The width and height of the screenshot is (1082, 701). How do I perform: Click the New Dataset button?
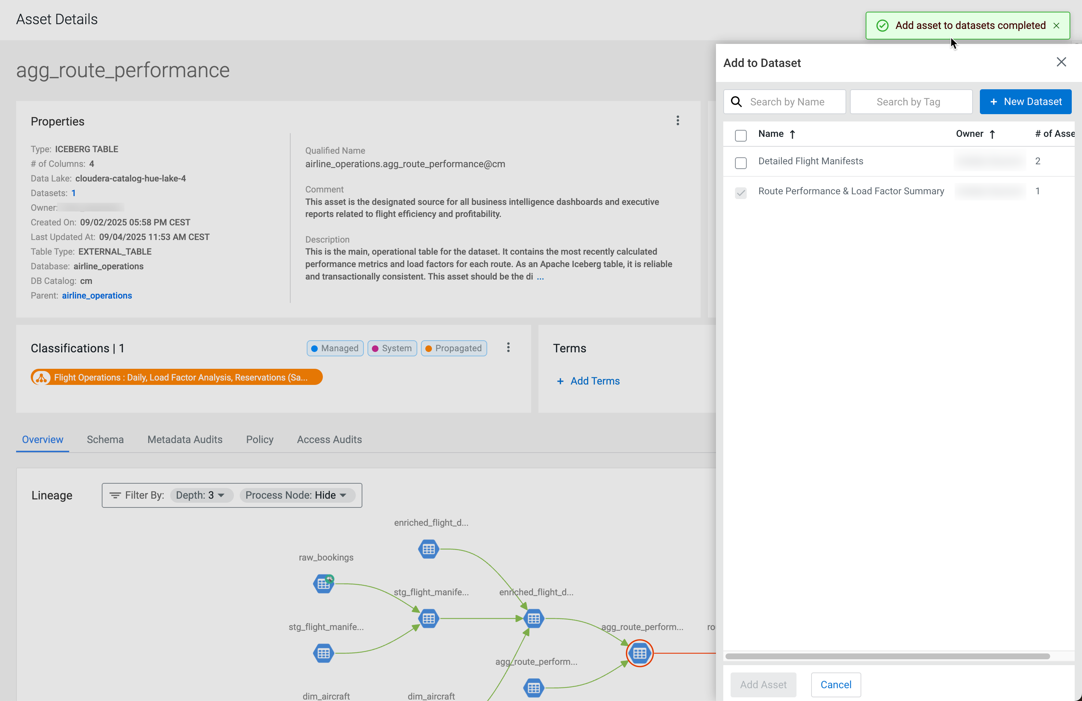click(x=1025, y=102)
